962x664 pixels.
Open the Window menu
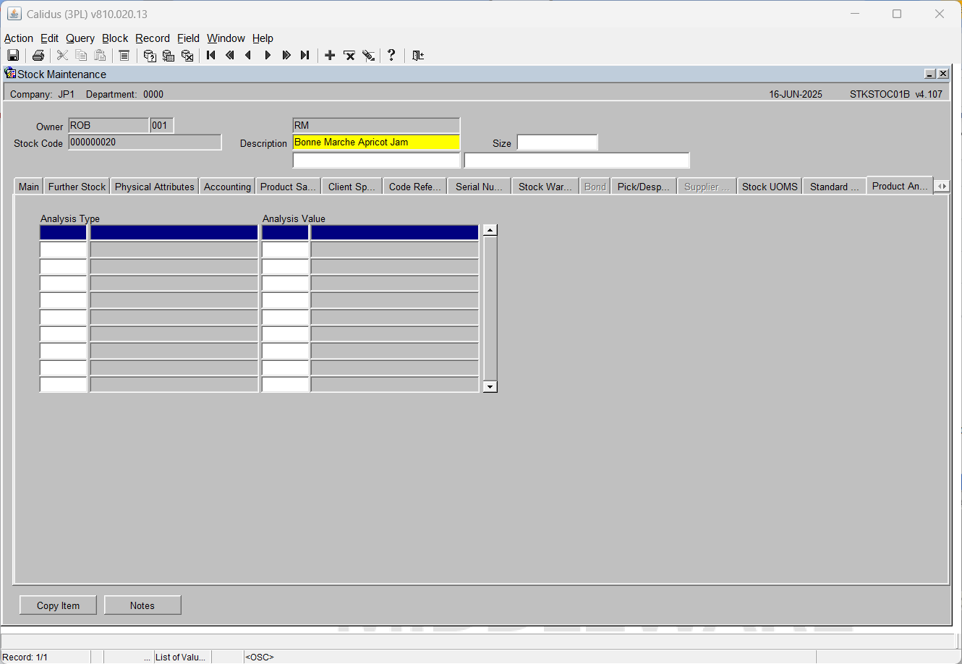[226, 38]
